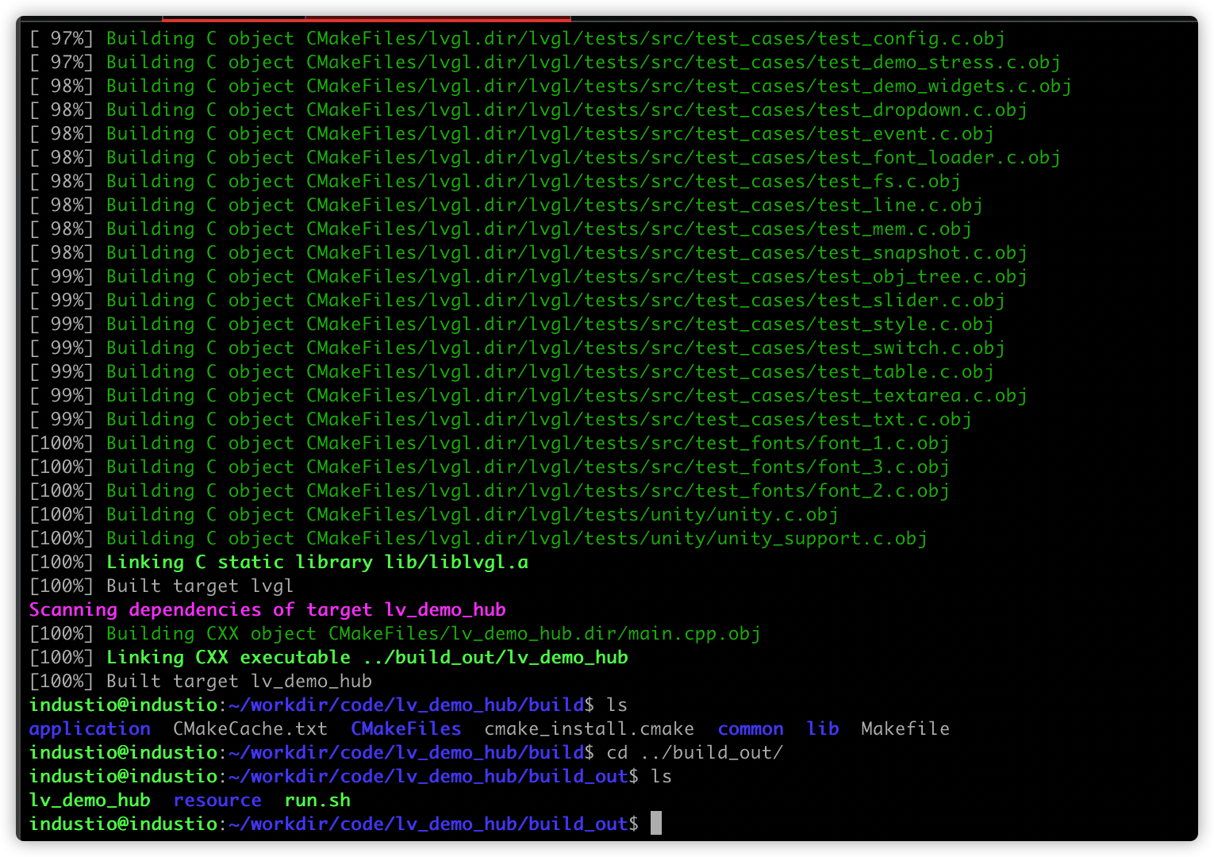Viewport: 1214px width, 857px height.
Task: Click 'Linking CXX executable ../build_out/lv_demo_hub'
Action: [x=367, y=657]
